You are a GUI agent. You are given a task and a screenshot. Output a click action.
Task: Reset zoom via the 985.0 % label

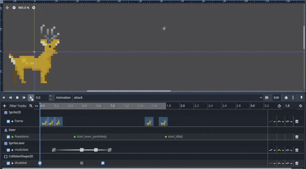[24, 8]
